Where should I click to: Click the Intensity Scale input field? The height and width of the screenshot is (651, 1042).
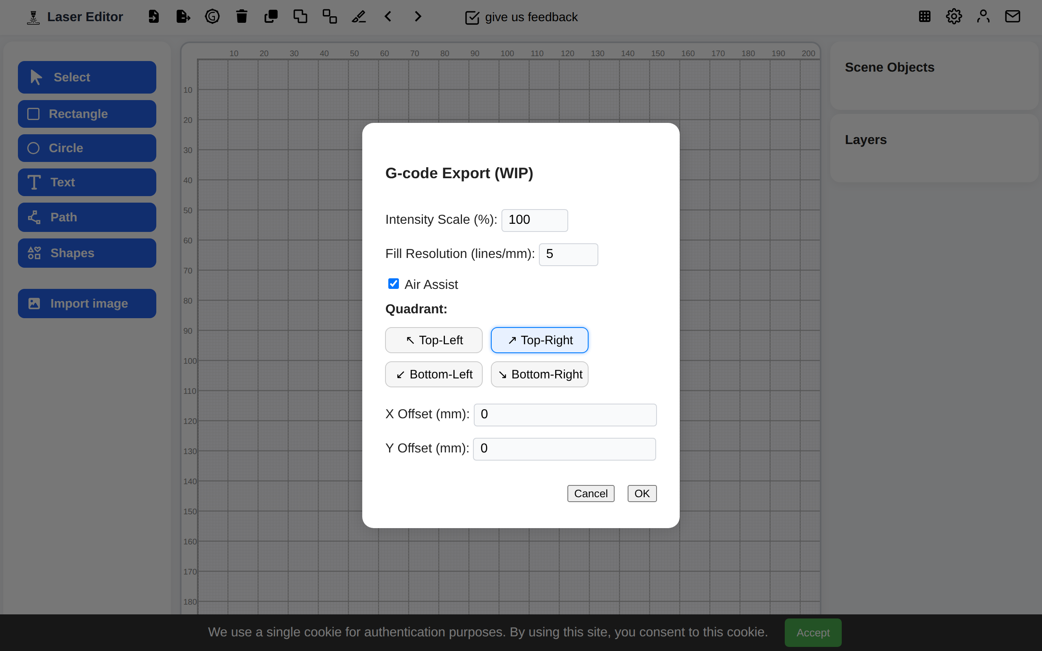(x=534, y=220)
